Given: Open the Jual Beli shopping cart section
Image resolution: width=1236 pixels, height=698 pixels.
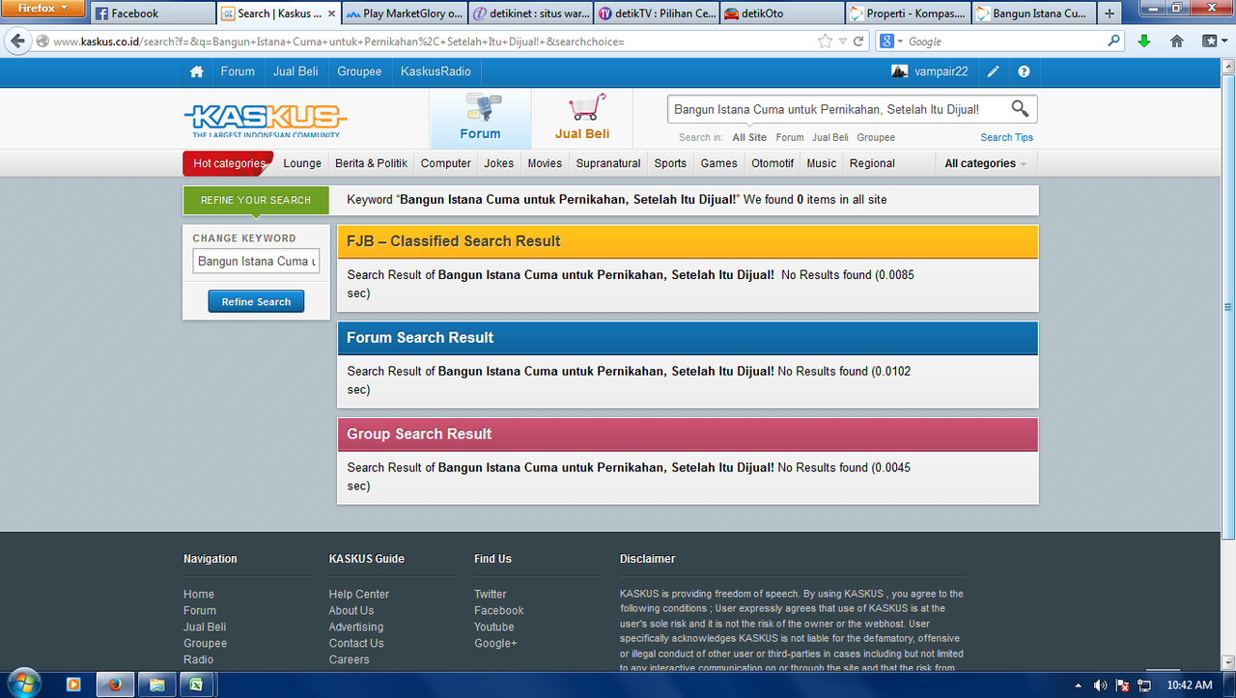Looking at the screenshot, I should pos(582,119).
